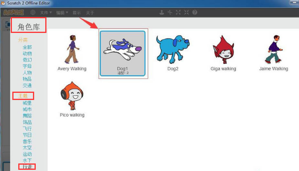
Task: Open the 文件 dropdown menu
Action: point(46,13)
